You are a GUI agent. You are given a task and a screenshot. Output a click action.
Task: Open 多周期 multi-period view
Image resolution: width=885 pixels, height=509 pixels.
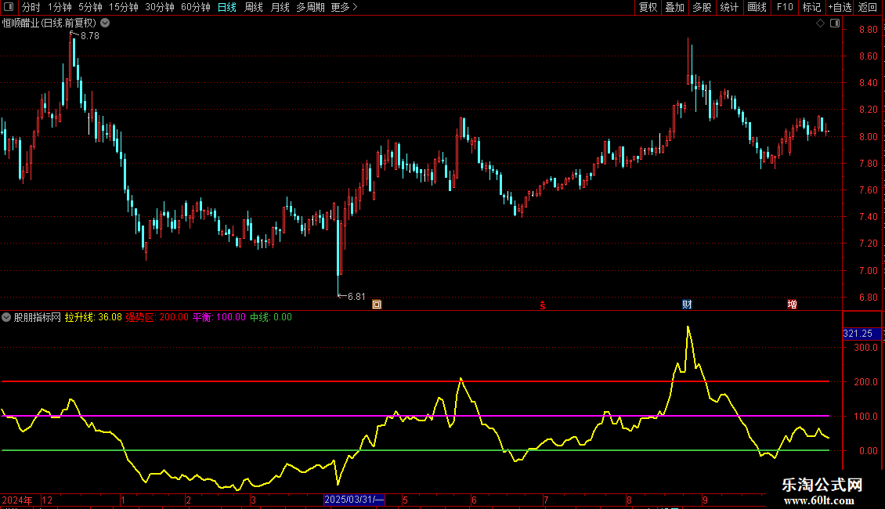tap(310, 7)
